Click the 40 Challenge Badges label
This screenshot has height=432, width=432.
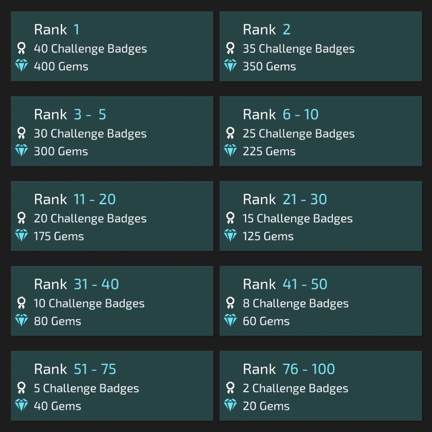tap(91, 48)
